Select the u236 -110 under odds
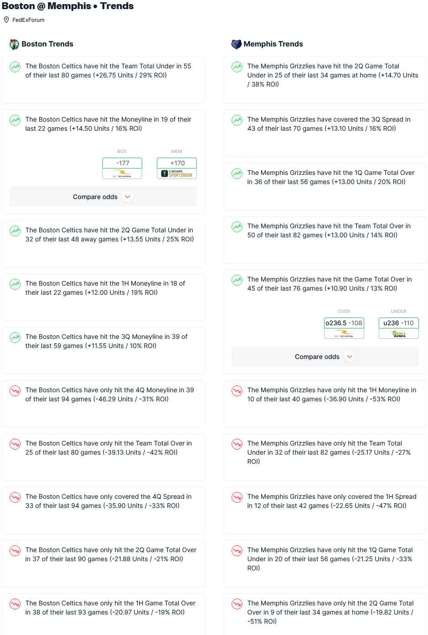428x635 pixels. tap(399, 323)
